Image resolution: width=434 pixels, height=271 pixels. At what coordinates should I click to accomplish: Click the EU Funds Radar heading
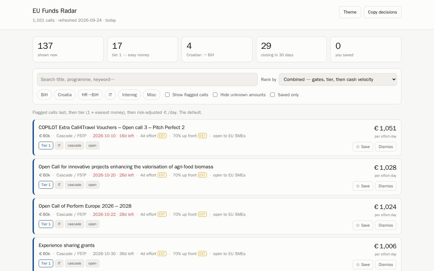(55, 11)
